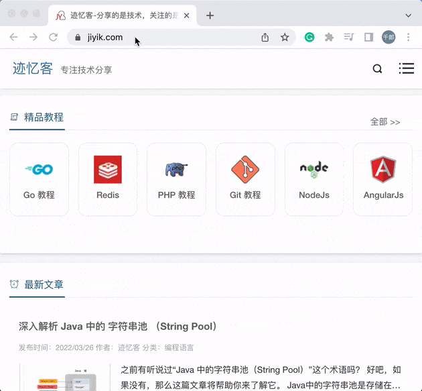
Task: Click the share page icon
Action: [265, 37]
